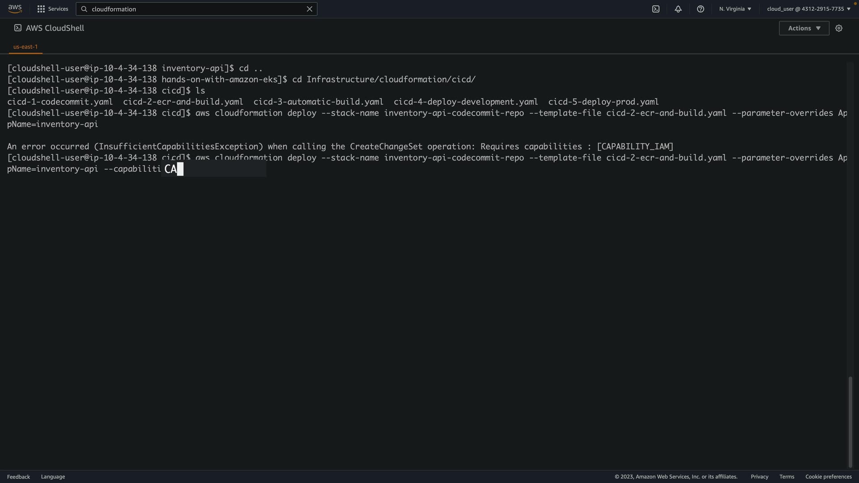The image size is (859, 483).
Task: Open the Services grid menu
Action: [x=41, y=9]
